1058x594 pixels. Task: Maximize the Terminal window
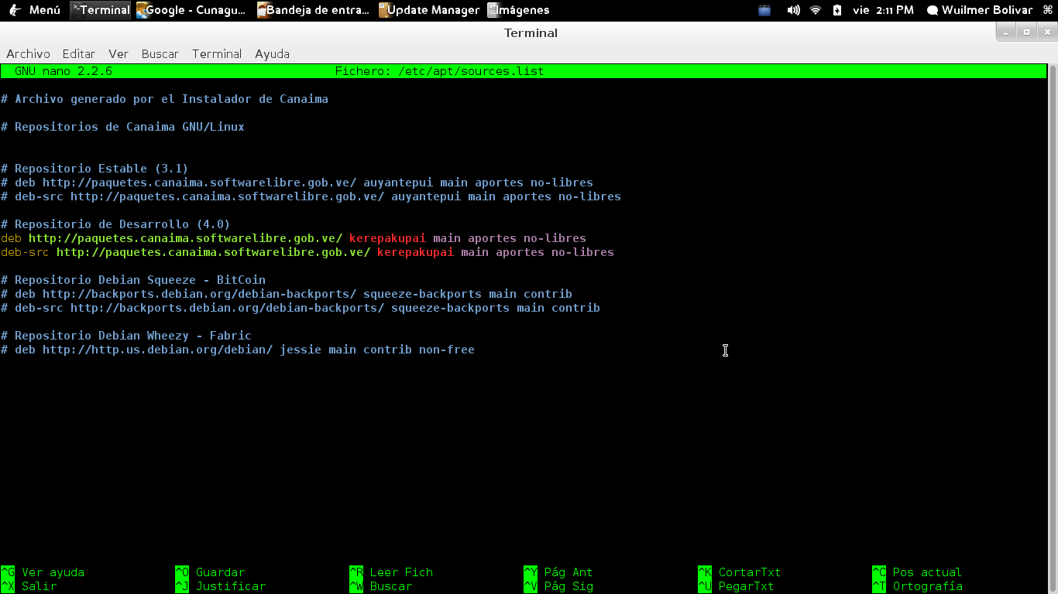coord(1026,32)
